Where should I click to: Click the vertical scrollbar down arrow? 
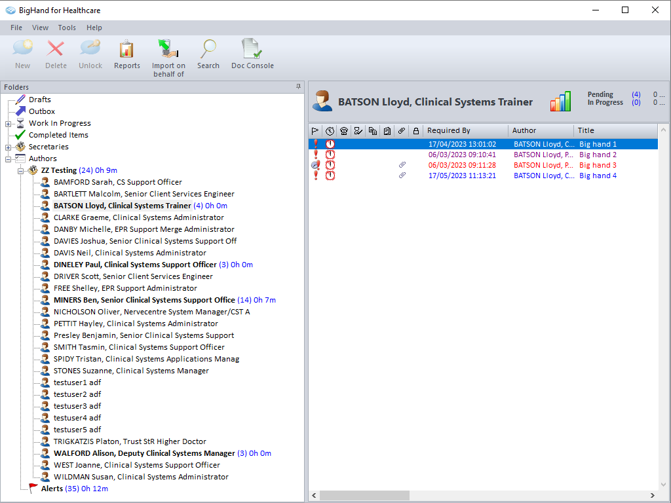(663, 485)
